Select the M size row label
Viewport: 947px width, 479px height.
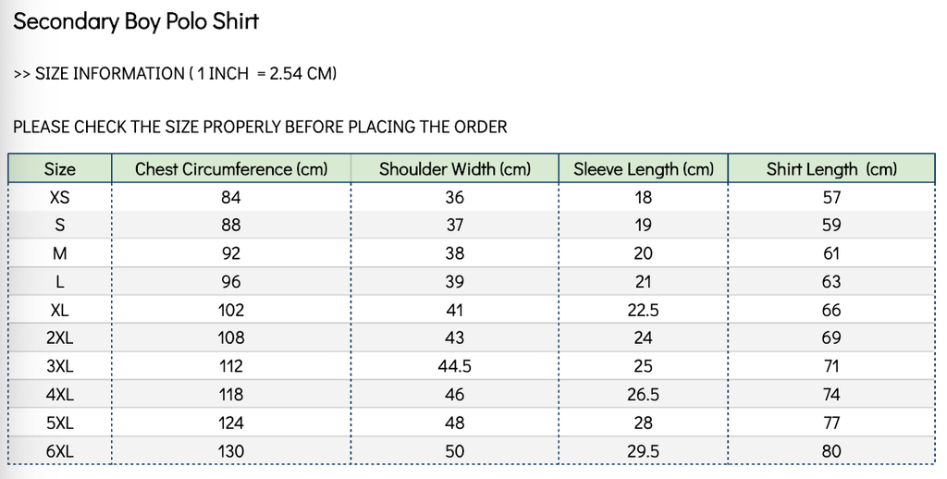pos(60,253)
